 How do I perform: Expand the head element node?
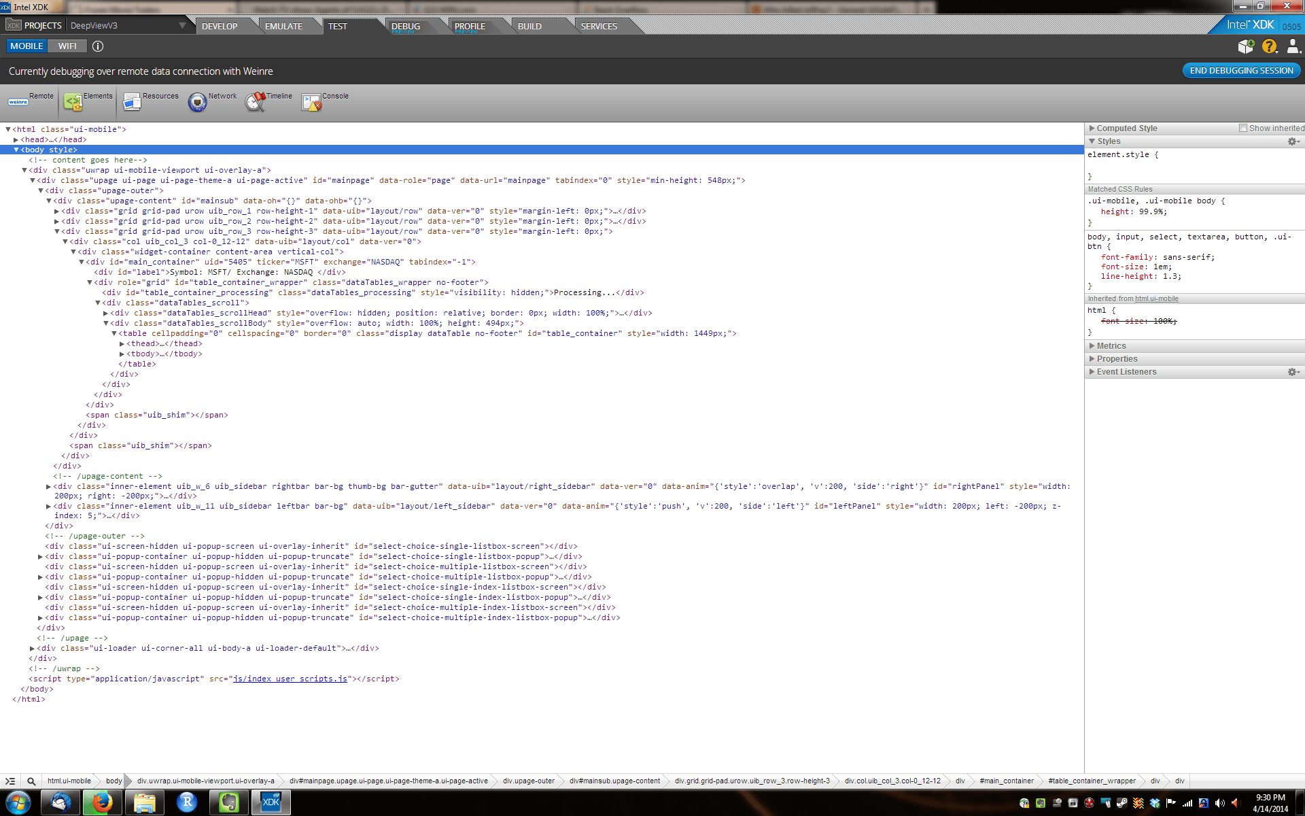[x=16, y=140]
